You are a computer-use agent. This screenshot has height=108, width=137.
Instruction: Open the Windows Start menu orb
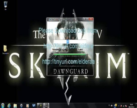[3, 106]
